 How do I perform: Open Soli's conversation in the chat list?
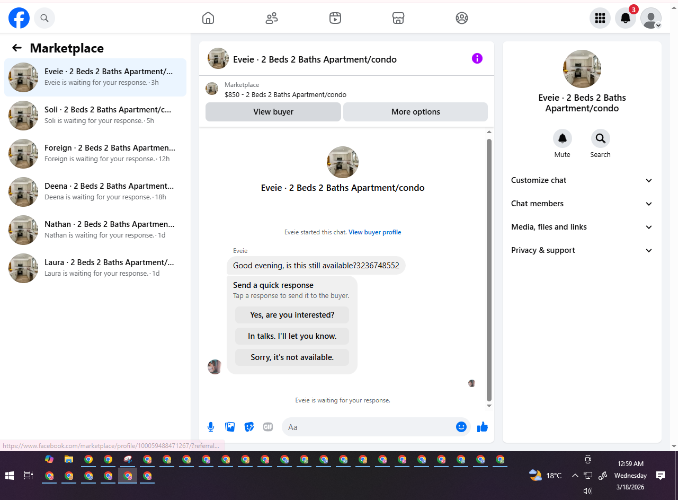(95, 116)
